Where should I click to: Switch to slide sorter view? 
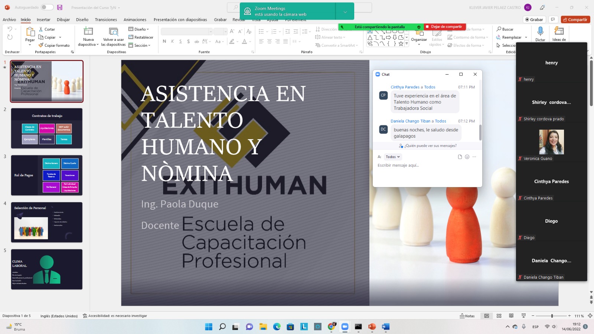pyautogui.click(x=499, y=316)
